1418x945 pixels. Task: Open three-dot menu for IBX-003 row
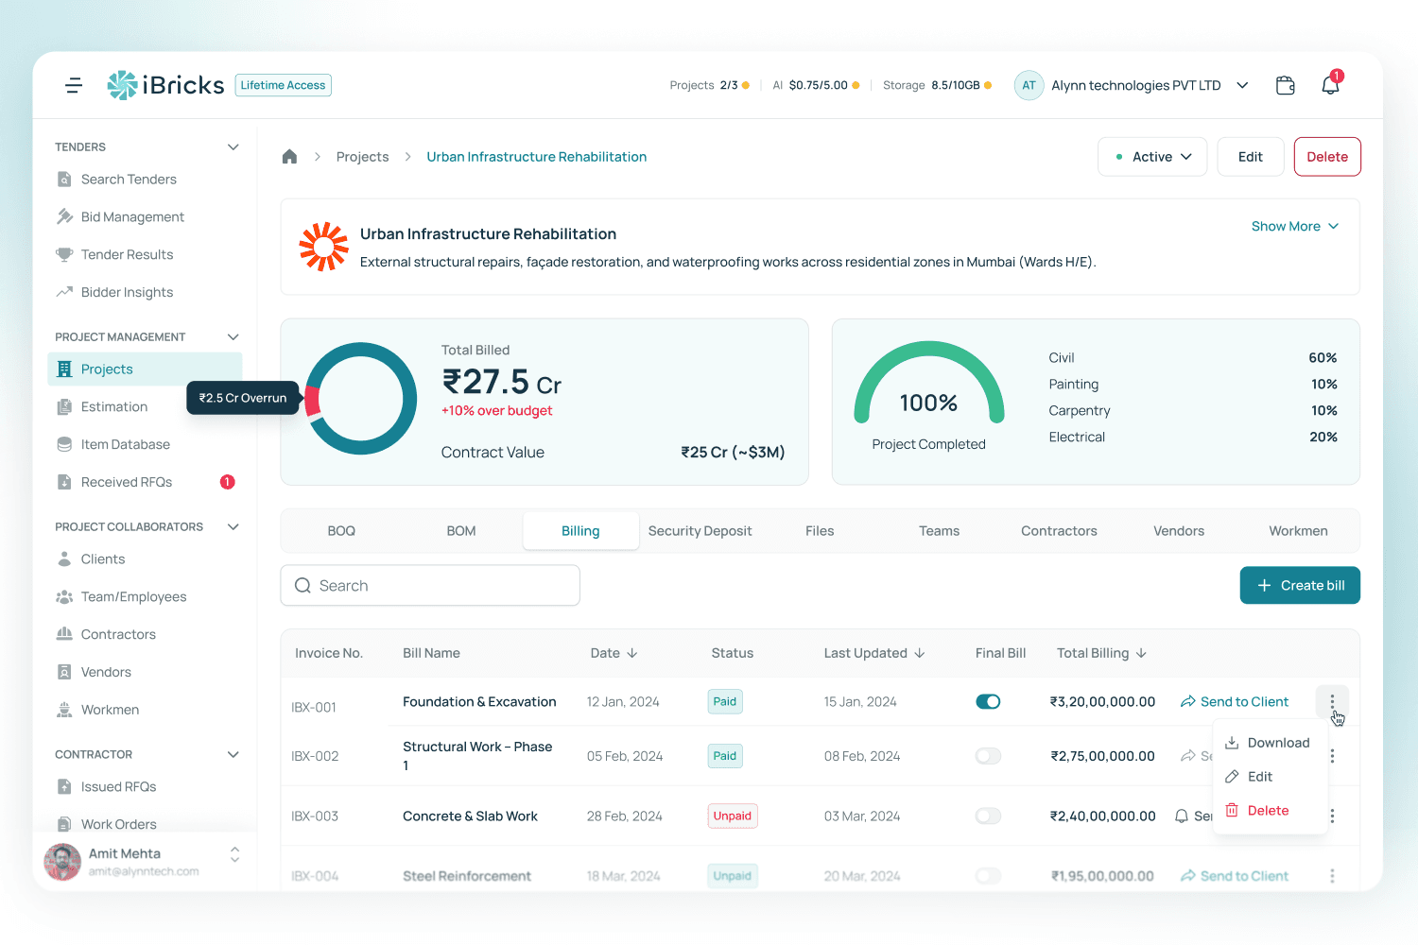[x=1332, y=816]
